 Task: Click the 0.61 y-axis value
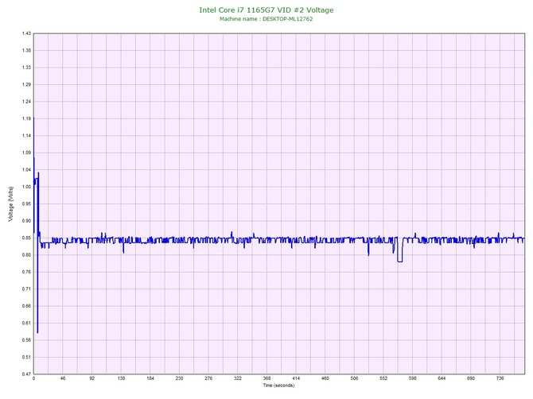coord(26,323)
